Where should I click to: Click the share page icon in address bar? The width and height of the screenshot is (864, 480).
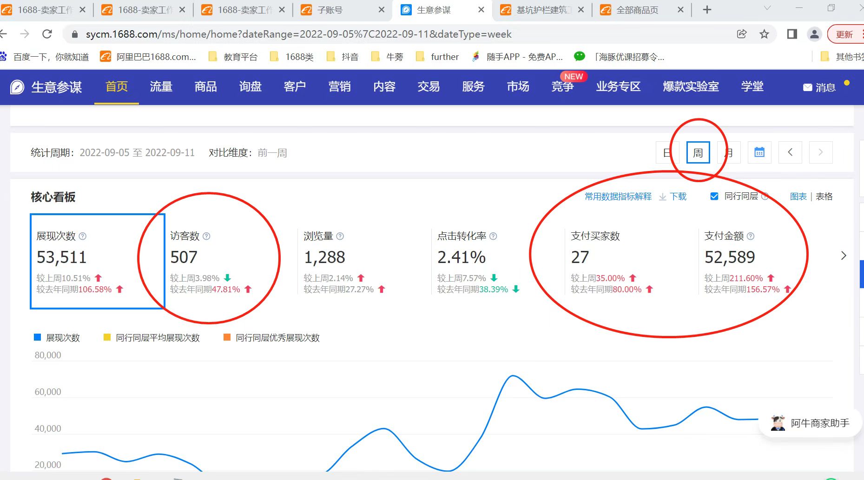coord(742,34)
